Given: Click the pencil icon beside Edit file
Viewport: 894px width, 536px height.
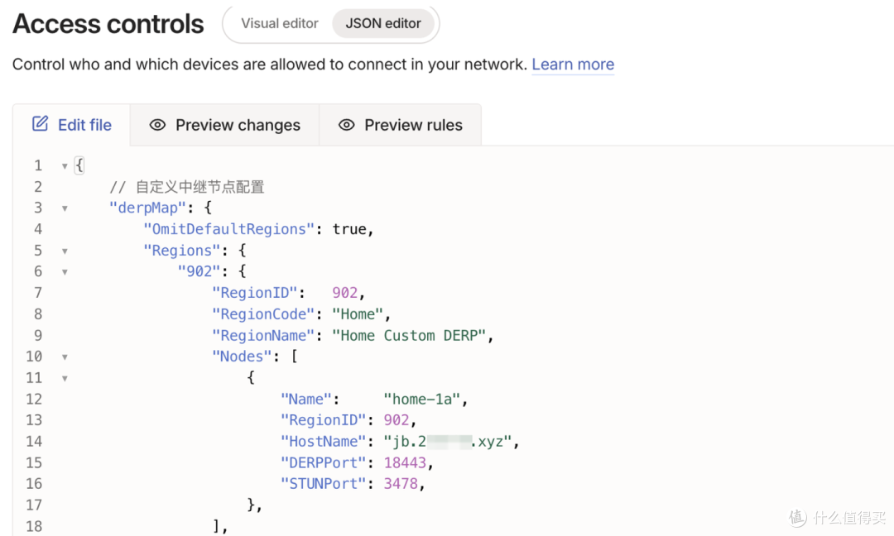Looking at the screenshot, I should [40, 123].
